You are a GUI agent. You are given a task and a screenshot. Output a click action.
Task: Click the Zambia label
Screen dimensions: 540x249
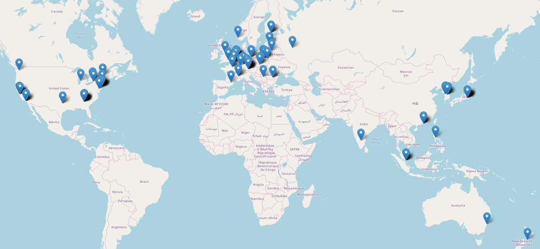[x=273, y=188]
